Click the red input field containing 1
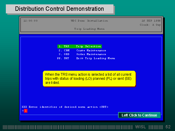This screenshot has height=131, width=175. coord(26,111)
